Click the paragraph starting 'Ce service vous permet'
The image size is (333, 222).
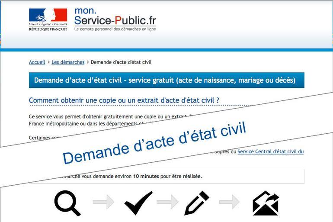(110, 120)
